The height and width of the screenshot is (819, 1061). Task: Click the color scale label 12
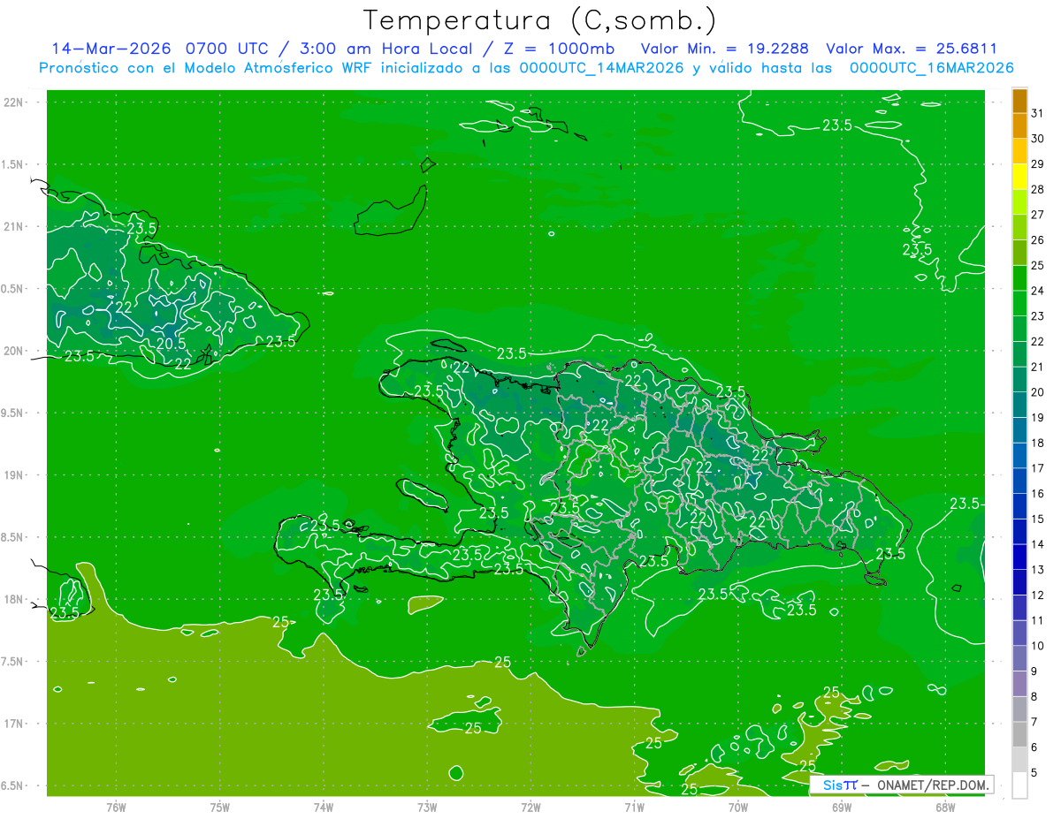[1038, 595]
